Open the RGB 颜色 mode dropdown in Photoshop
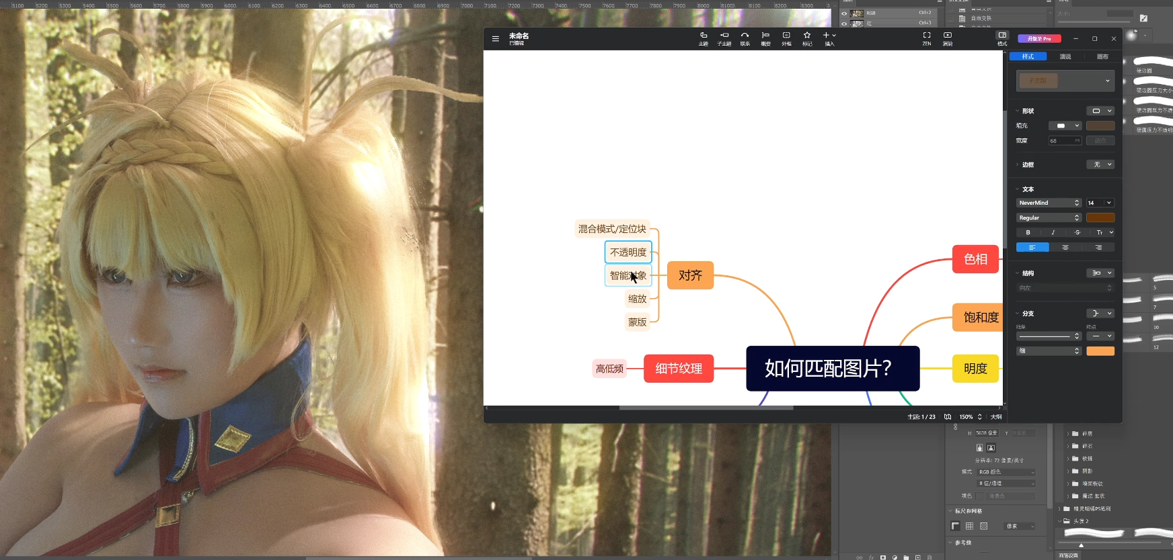 click(1006, 472)
